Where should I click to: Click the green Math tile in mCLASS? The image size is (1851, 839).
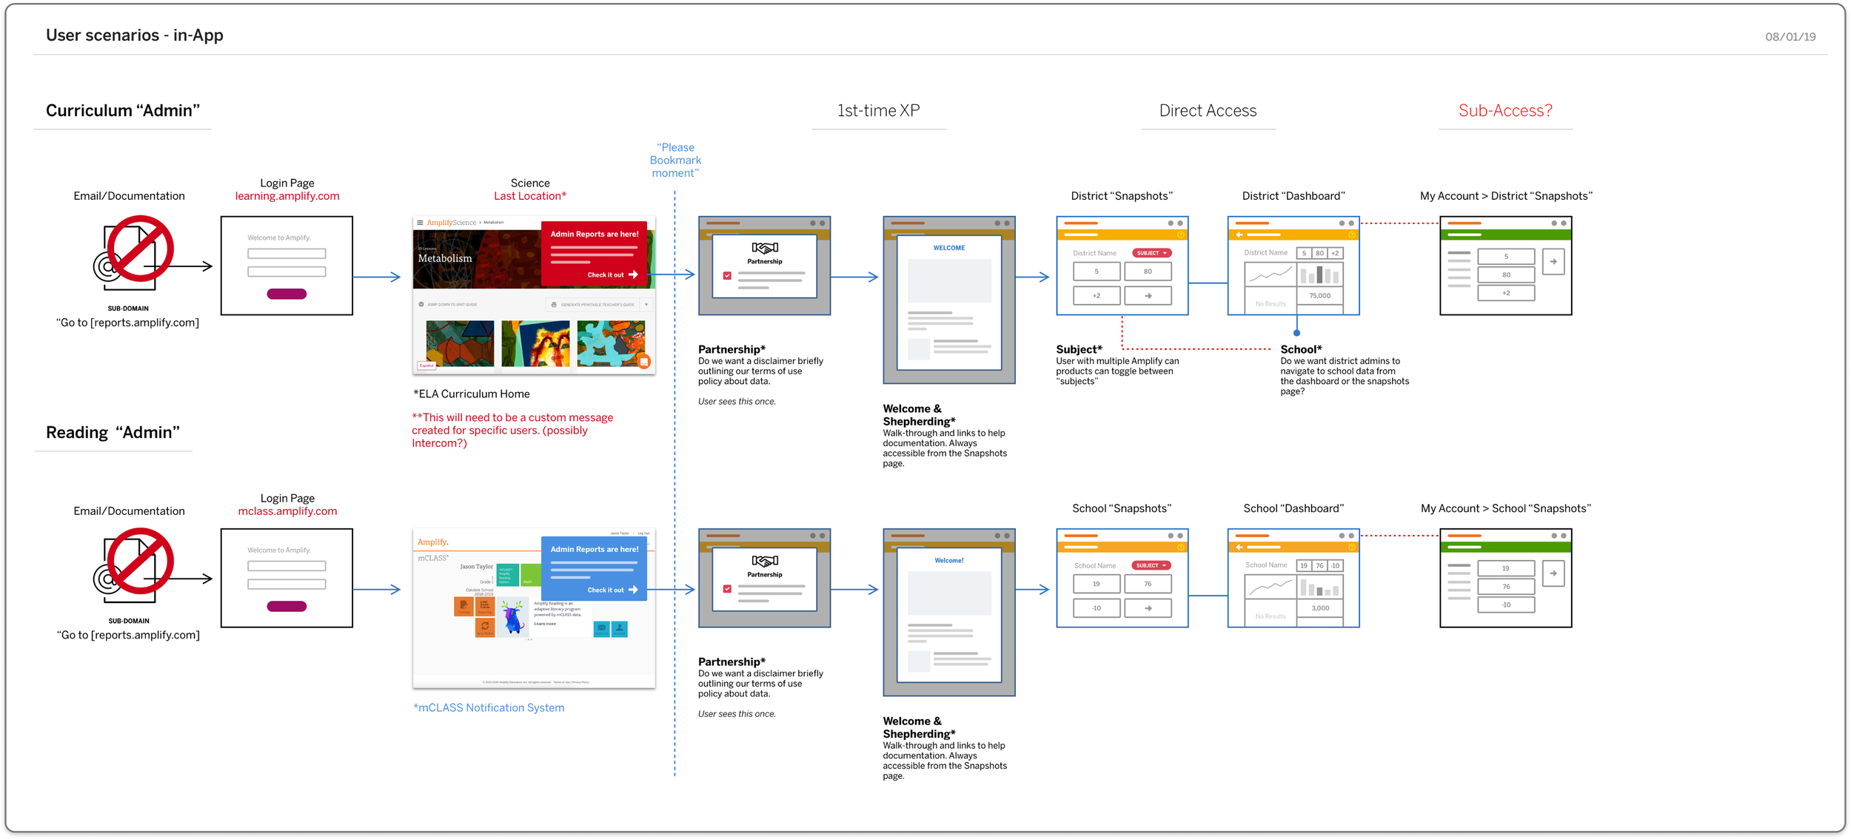(531, 575)
